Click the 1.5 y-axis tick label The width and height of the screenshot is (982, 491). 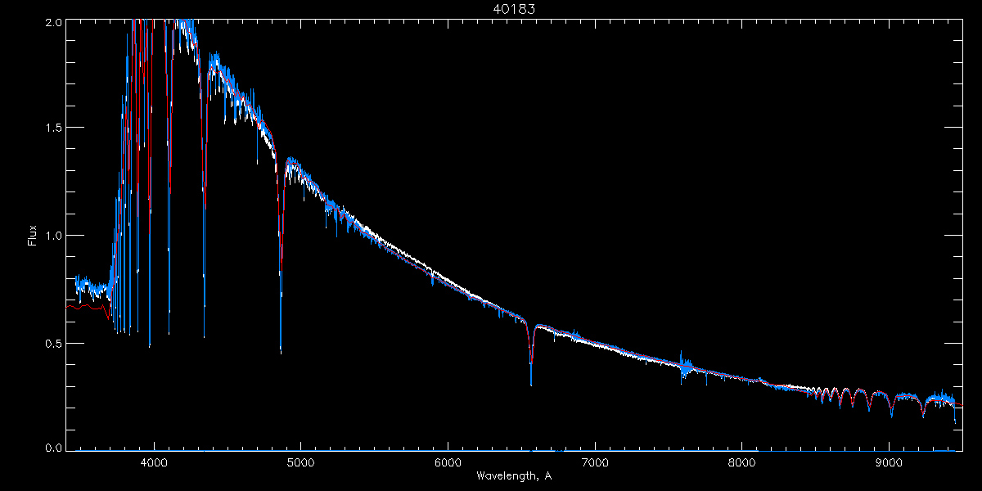click(52, 128)
